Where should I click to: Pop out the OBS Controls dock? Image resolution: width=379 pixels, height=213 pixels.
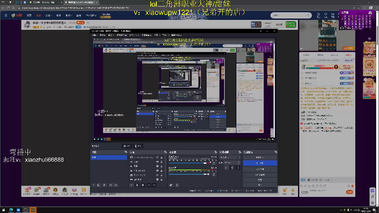pos(276,152)
